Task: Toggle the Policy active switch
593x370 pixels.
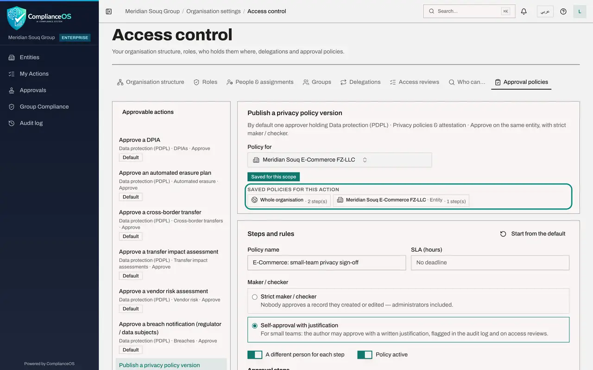Action: click(x=365, y=355)
